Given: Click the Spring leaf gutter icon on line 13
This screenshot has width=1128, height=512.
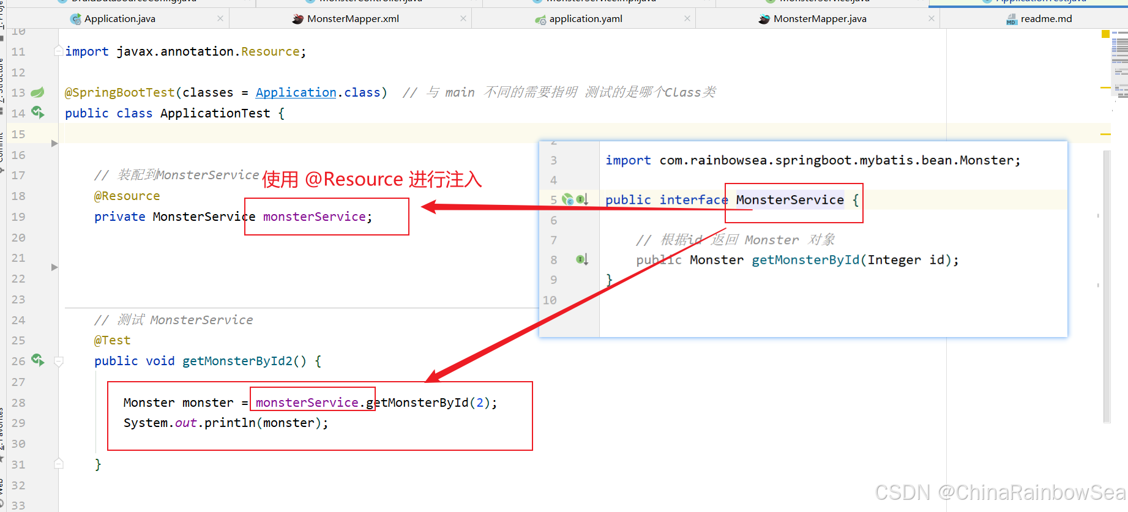Looking at the screenshot, I should [37, 92].
